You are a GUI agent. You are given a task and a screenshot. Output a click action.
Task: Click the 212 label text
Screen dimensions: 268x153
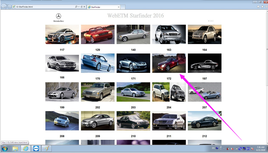click(x=205, y=136)
